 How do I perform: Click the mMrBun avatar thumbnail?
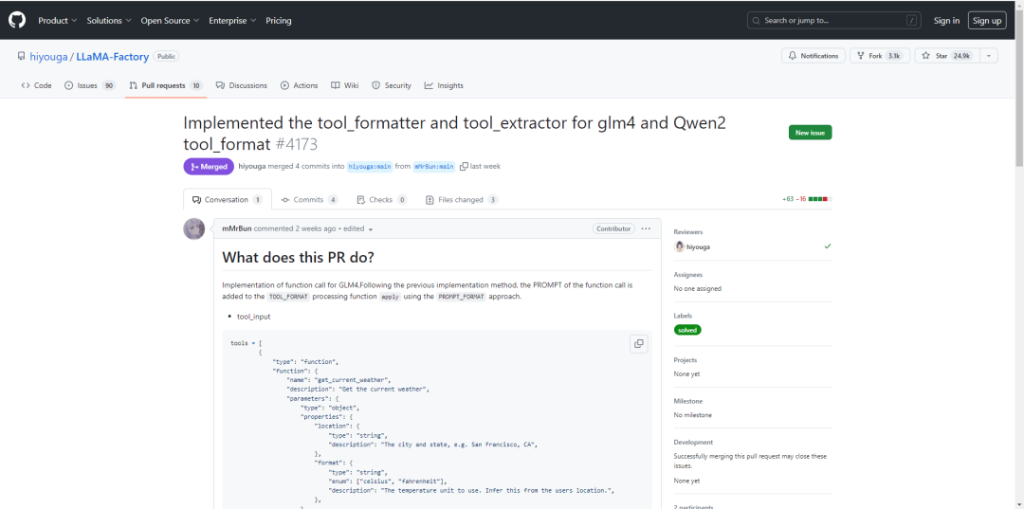pos(194,229)
